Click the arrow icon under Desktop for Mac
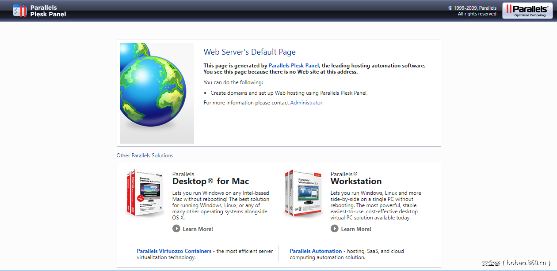This screenshot has width=557, height=271. 176,229
